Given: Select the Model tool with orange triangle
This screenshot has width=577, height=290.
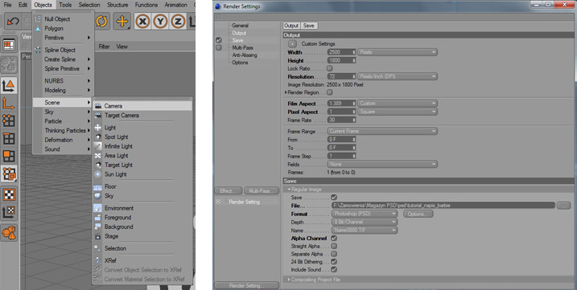Looking at the screenshot, I should (9, 86).
